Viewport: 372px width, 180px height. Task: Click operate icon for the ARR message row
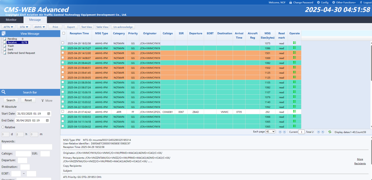click(x=294, y=112)
